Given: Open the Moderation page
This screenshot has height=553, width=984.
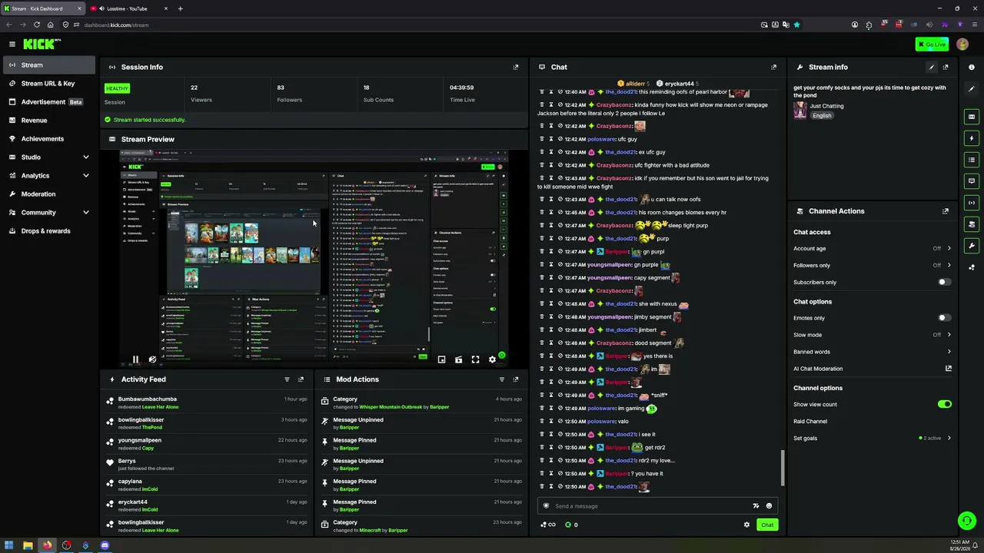Looking at the screenshot, I should coord(49,194).
